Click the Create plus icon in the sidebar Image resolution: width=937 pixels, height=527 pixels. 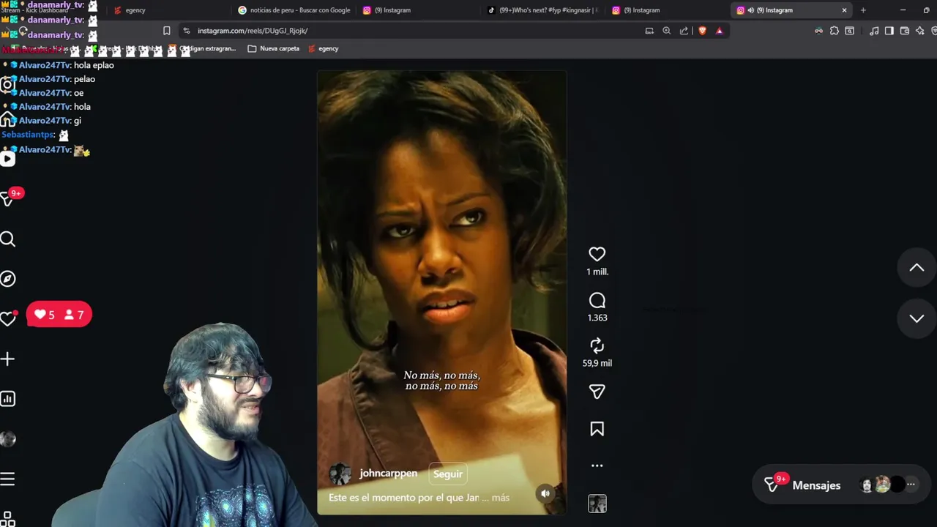coord(8,359)
